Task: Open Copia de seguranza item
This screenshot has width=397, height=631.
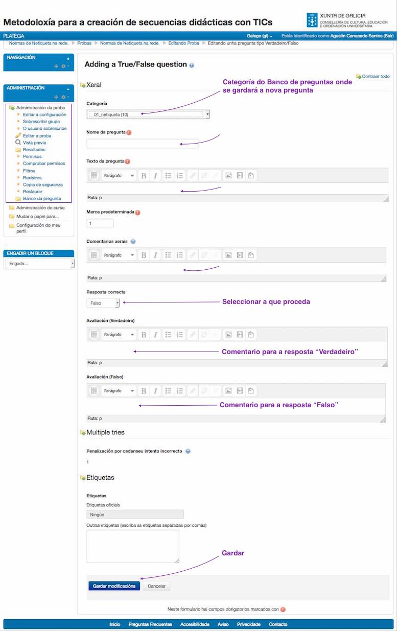Action: tap(43, 184)
